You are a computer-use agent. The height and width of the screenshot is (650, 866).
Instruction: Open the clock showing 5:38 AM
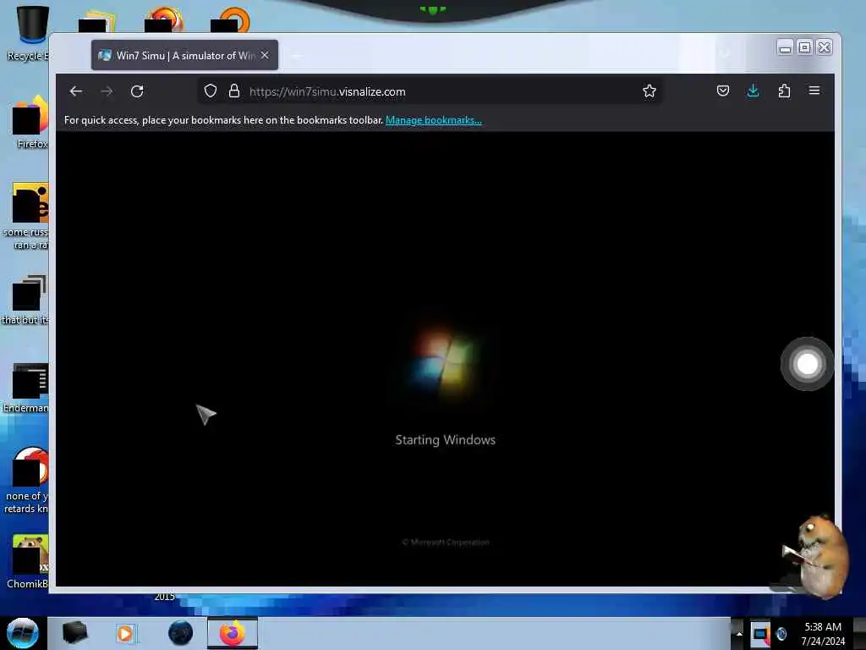[823, 634]
